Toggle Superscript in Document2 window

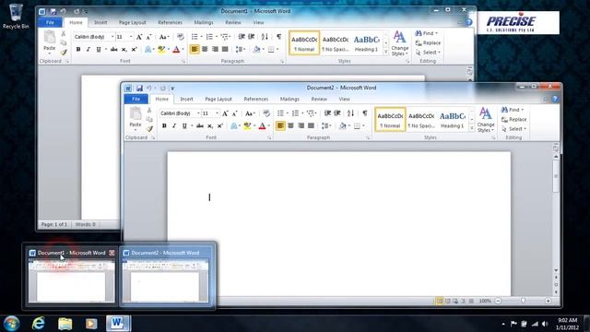coord(220,125)
